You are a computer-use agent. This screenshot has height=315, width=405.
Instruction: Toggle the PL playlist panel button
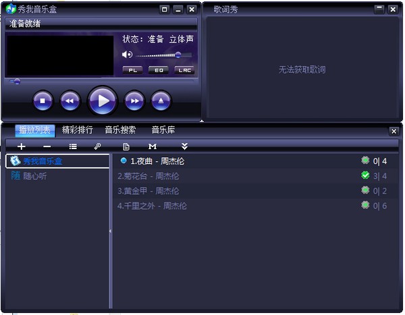(132, 70)
